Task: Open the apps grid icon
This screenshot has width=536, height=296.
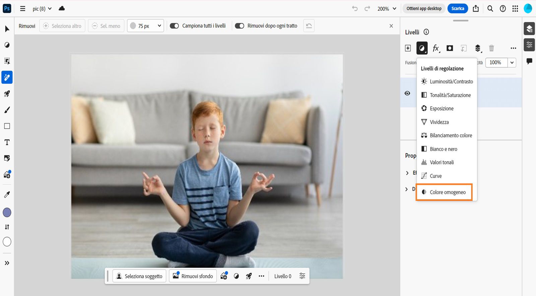Action: point(515,9)
